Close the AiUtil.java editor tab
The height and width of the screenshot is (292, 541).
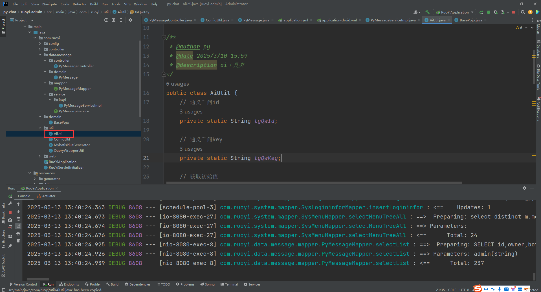pyautogui.click(x=448, y=20)
